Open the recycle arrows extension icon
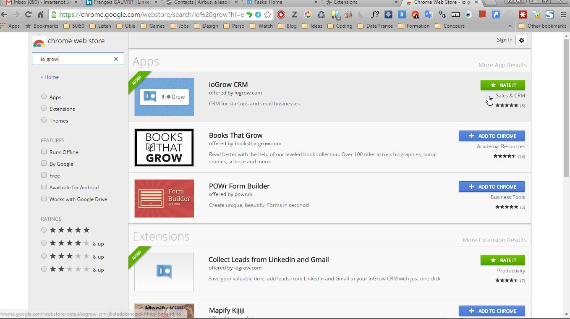This screenshot has height=319, width=570. tap(321, 15)
